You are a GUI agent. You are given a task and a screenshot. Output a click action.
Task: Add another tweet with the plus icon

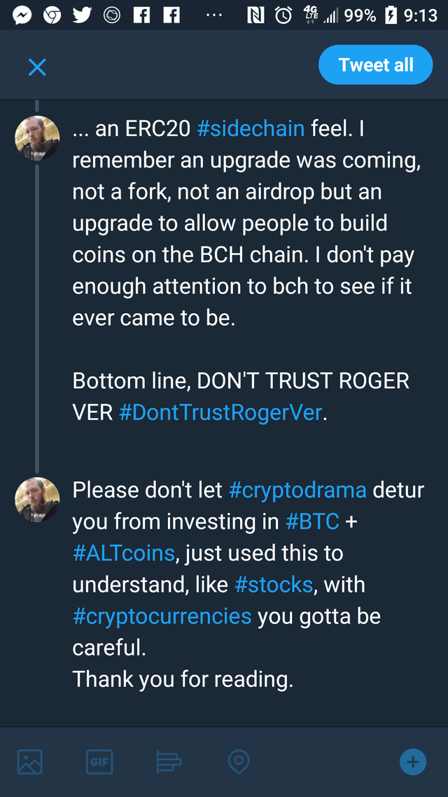click(x=412, y=761)
